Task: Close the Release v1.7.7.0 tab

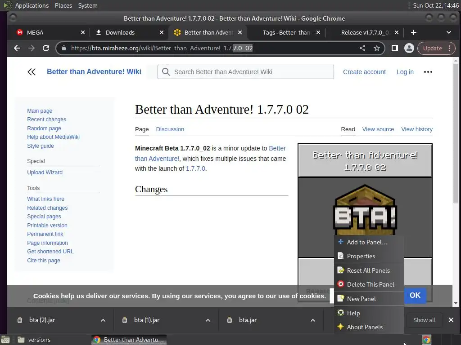Action: pos(397,32)
